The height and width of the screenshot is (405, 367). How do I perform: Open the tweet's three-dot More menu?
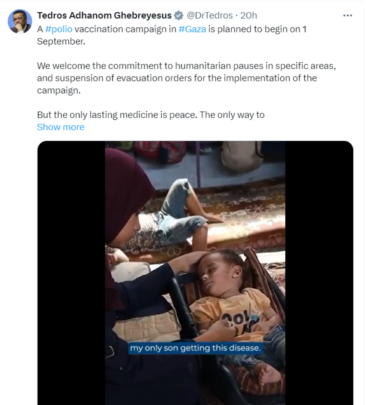[347, 16]
